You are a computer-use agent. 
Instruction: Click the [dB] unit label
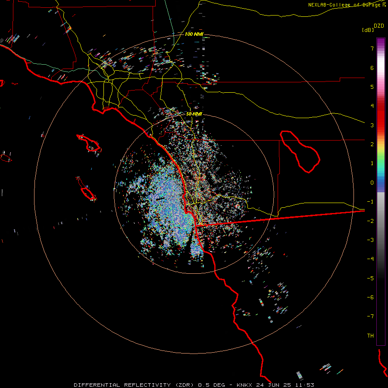[368, 30]
